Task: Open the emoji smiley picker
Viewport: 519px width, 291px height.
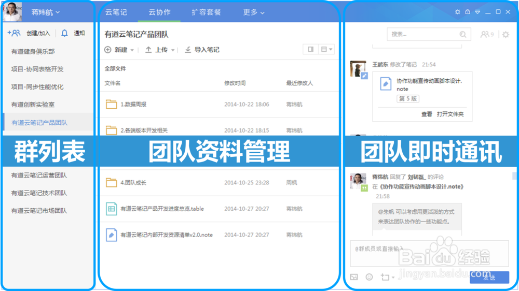Action: (369, 277)
